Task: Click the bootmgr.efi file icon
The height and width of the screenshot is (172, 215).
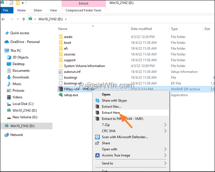Action: click(60, 83)
